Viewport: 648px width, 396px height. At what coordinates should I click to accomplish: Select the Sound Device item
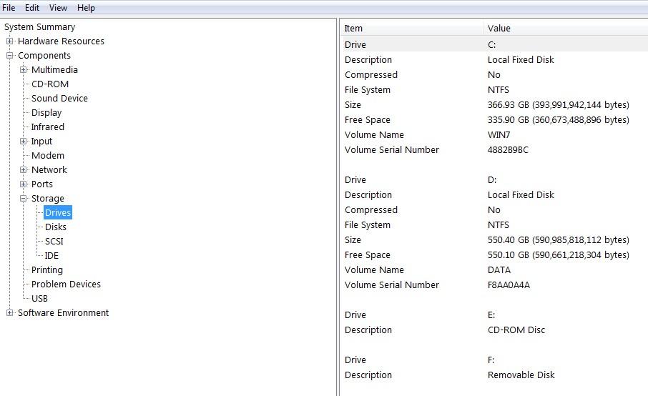[x=59, y=99]
